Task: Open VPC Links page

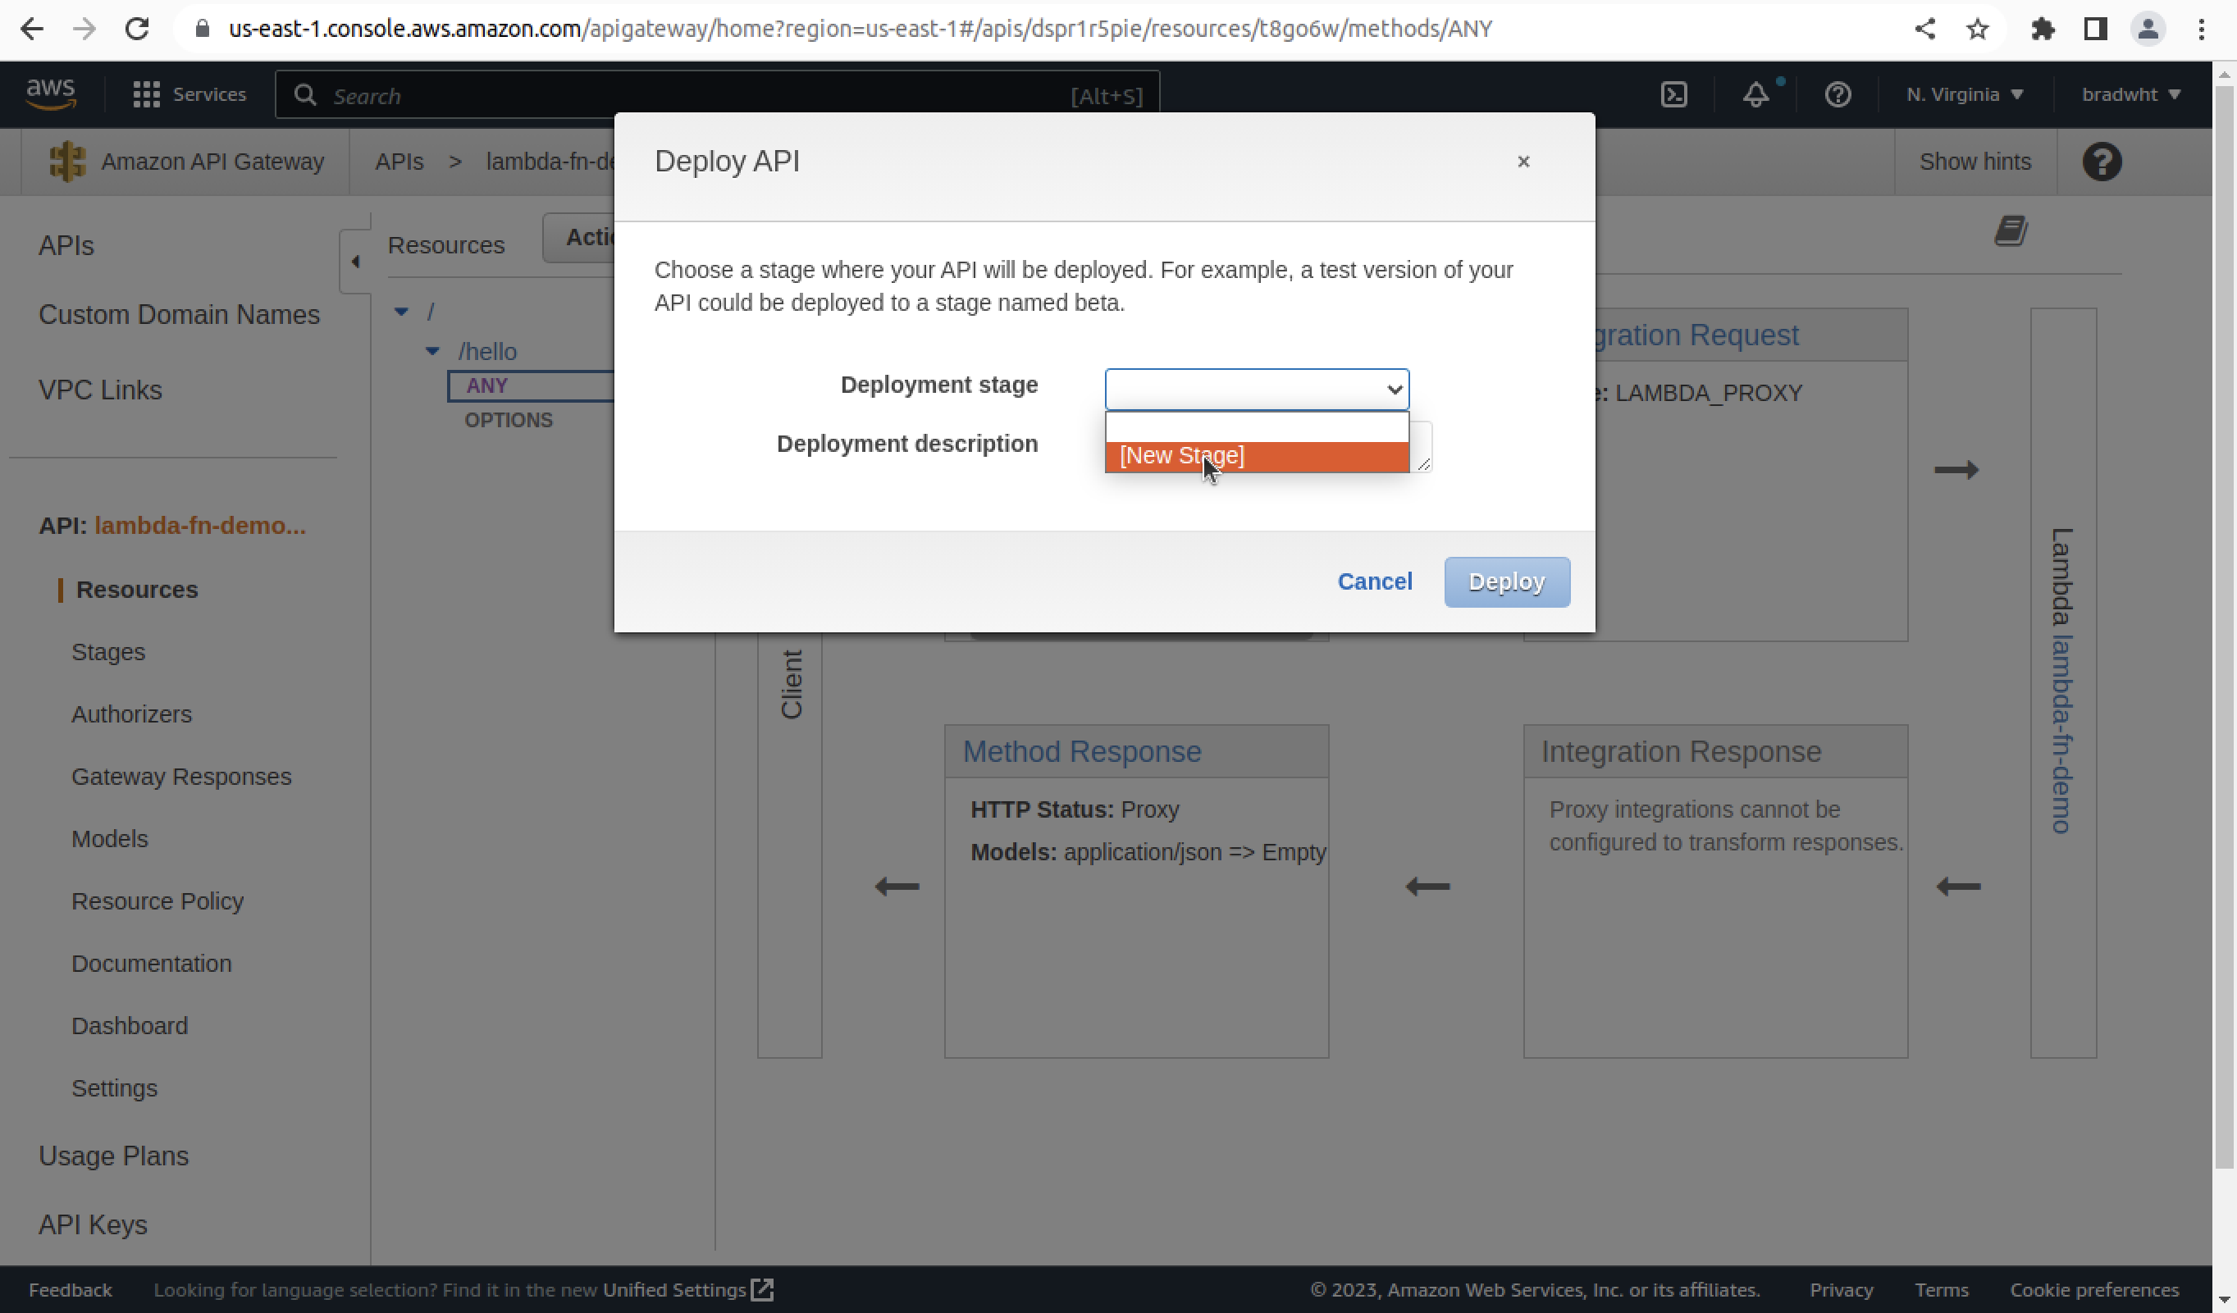Action: pos(99,390)
